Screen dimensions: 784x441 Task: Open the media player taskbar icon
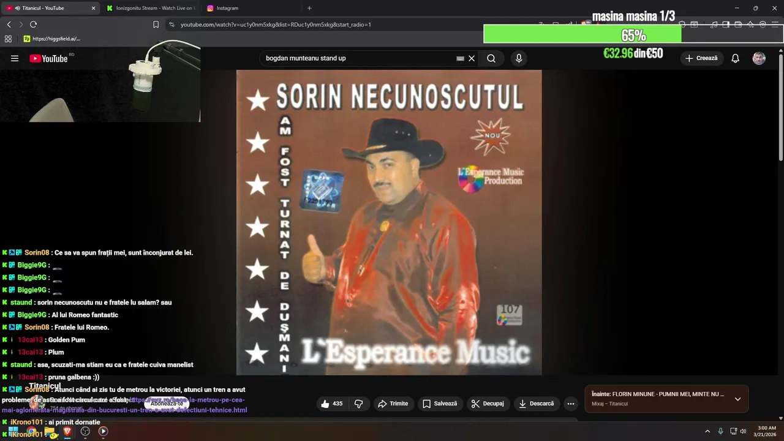[x=104, y=431]
